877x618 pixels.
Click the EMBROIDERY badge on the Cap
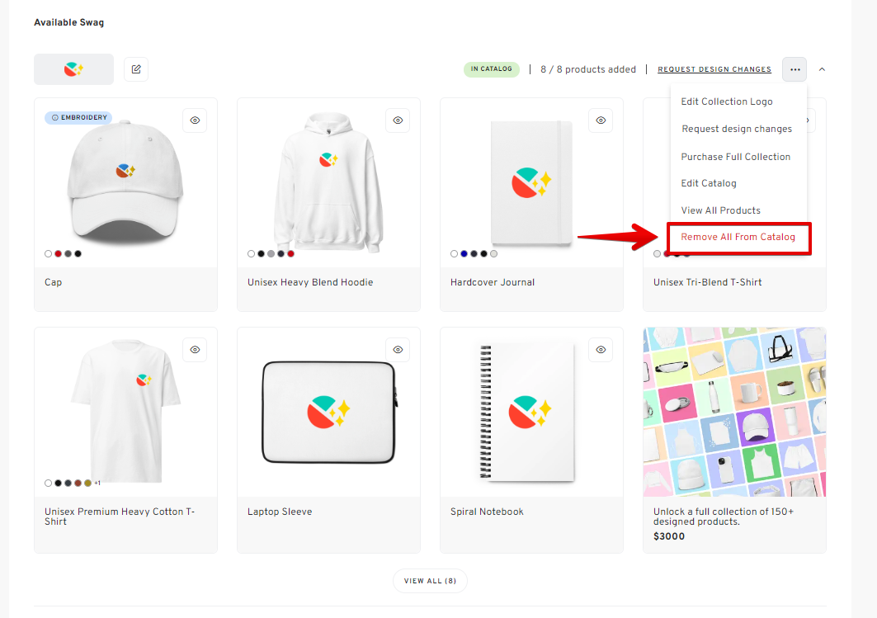click(x=78, y=117)
